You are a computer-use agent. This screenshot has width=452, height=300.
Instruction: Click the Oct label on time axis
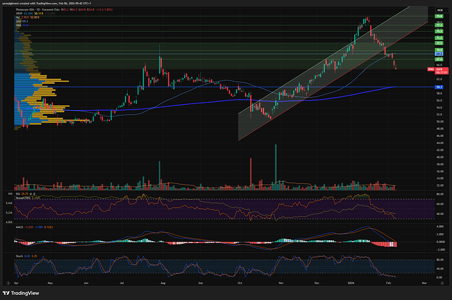pos(240,286)
